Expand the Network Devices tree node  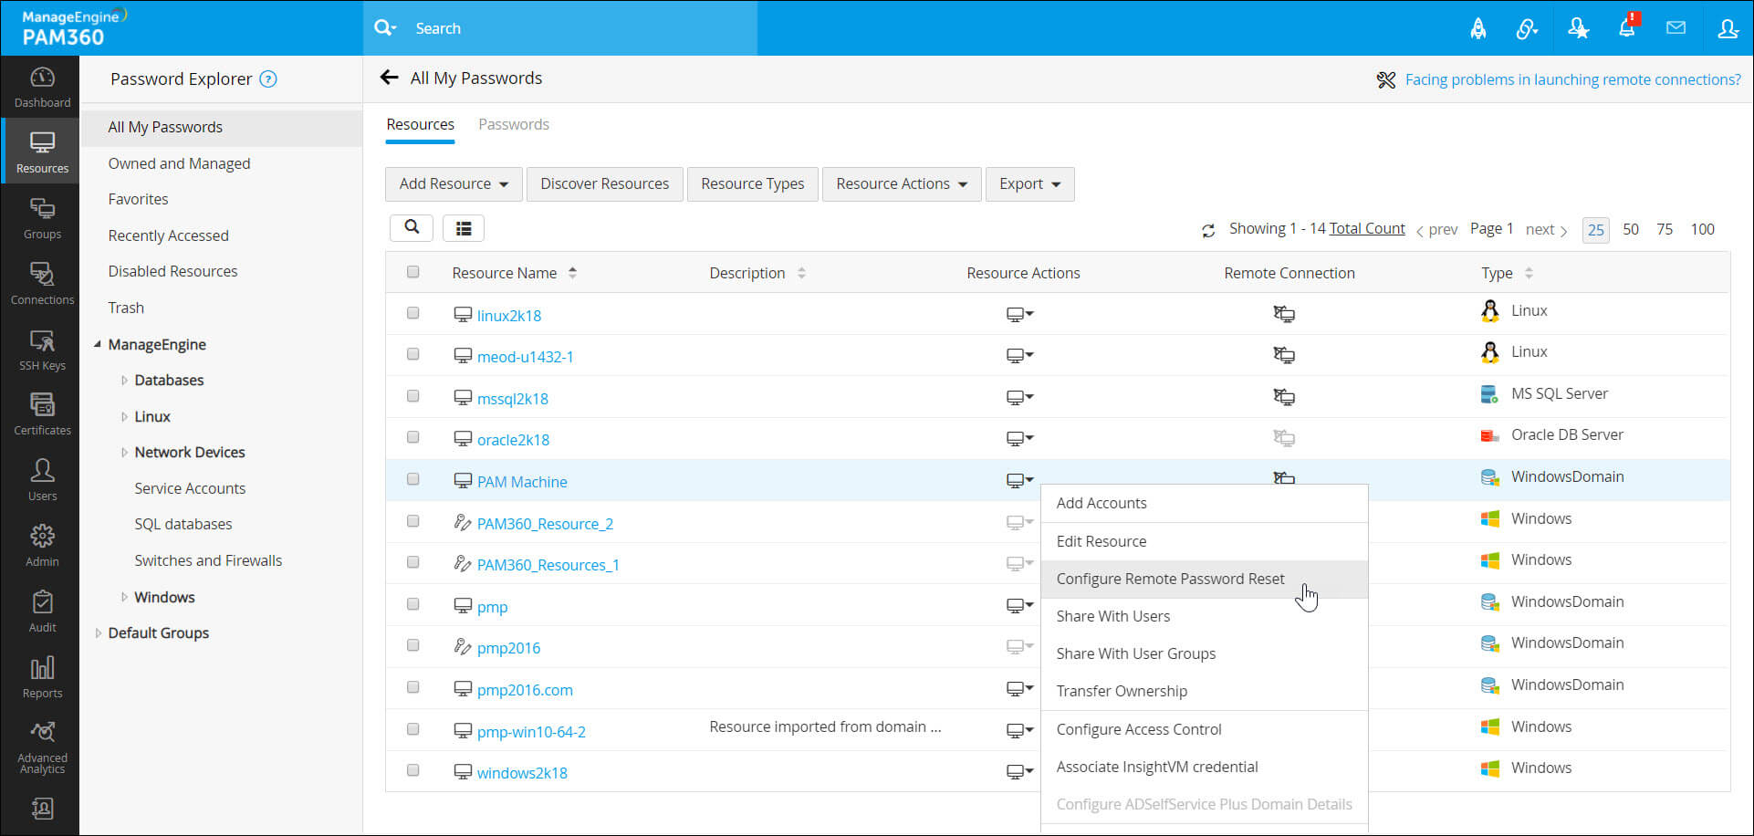coord(124,453)
